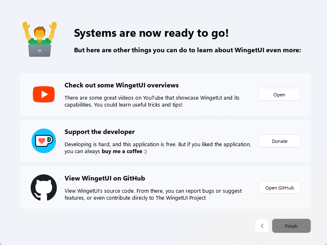Screen dimensions: 327x245
Task: Click the description about great YouTube videos
Action: pos(151,101)
